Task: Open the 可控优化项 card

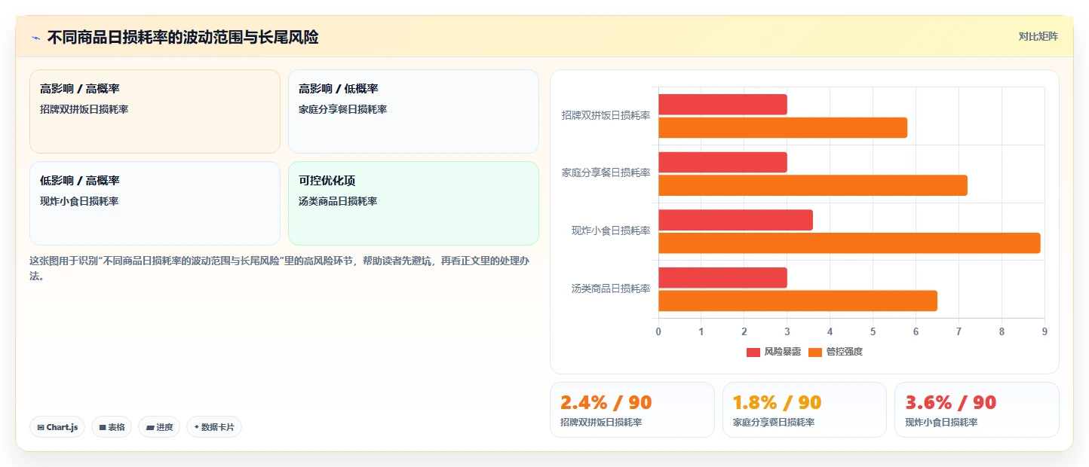Action: (413, 203)
